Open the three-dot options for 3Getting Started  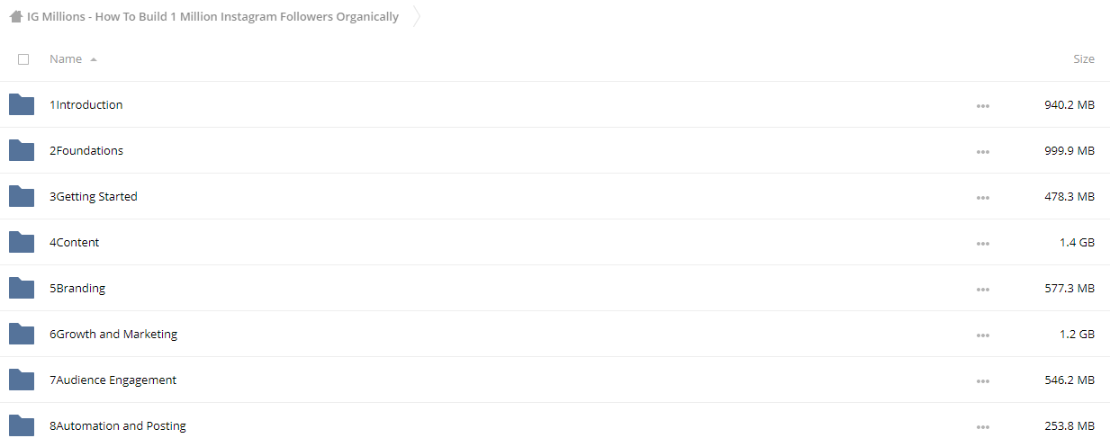982,197
